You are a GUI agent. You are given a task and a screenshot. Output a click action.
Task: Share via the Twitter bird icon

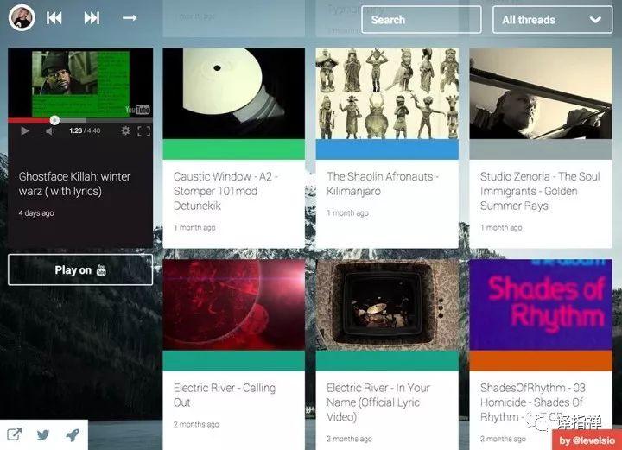[x=43, y=435]
